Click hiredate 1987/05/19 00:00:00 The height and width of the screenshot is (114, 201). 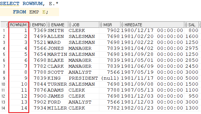[x=152, y=72]
